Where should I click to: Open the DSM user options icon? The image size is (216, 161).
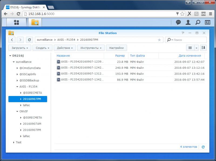[188, 22]
